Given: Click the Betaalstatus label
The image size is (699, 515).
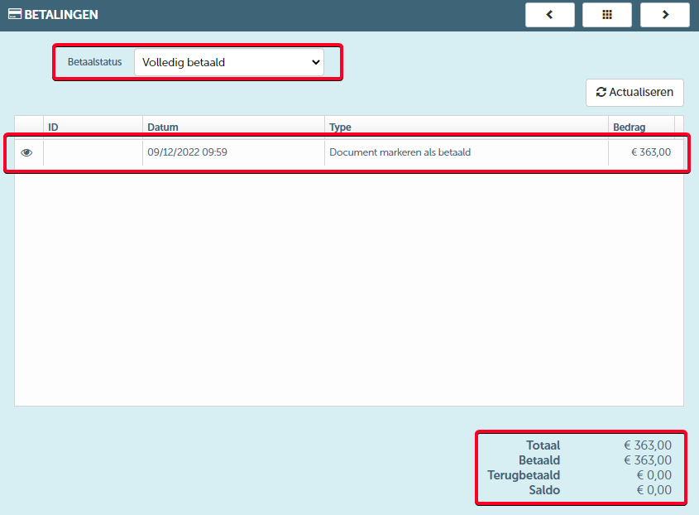Looking at the screenshot, I should pyautogui.click(x=94, y=62).
